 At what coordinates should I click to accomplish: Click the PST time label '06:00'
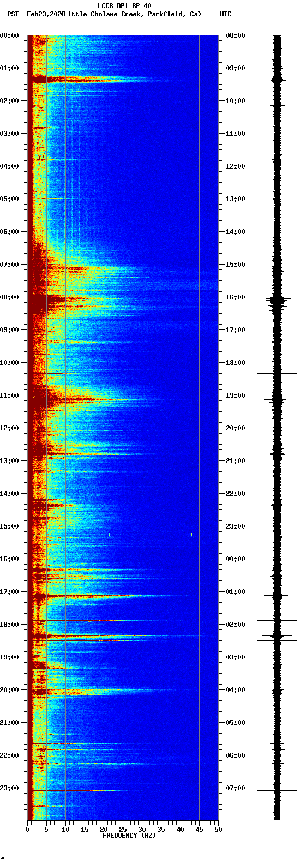[x=9, y=232]
